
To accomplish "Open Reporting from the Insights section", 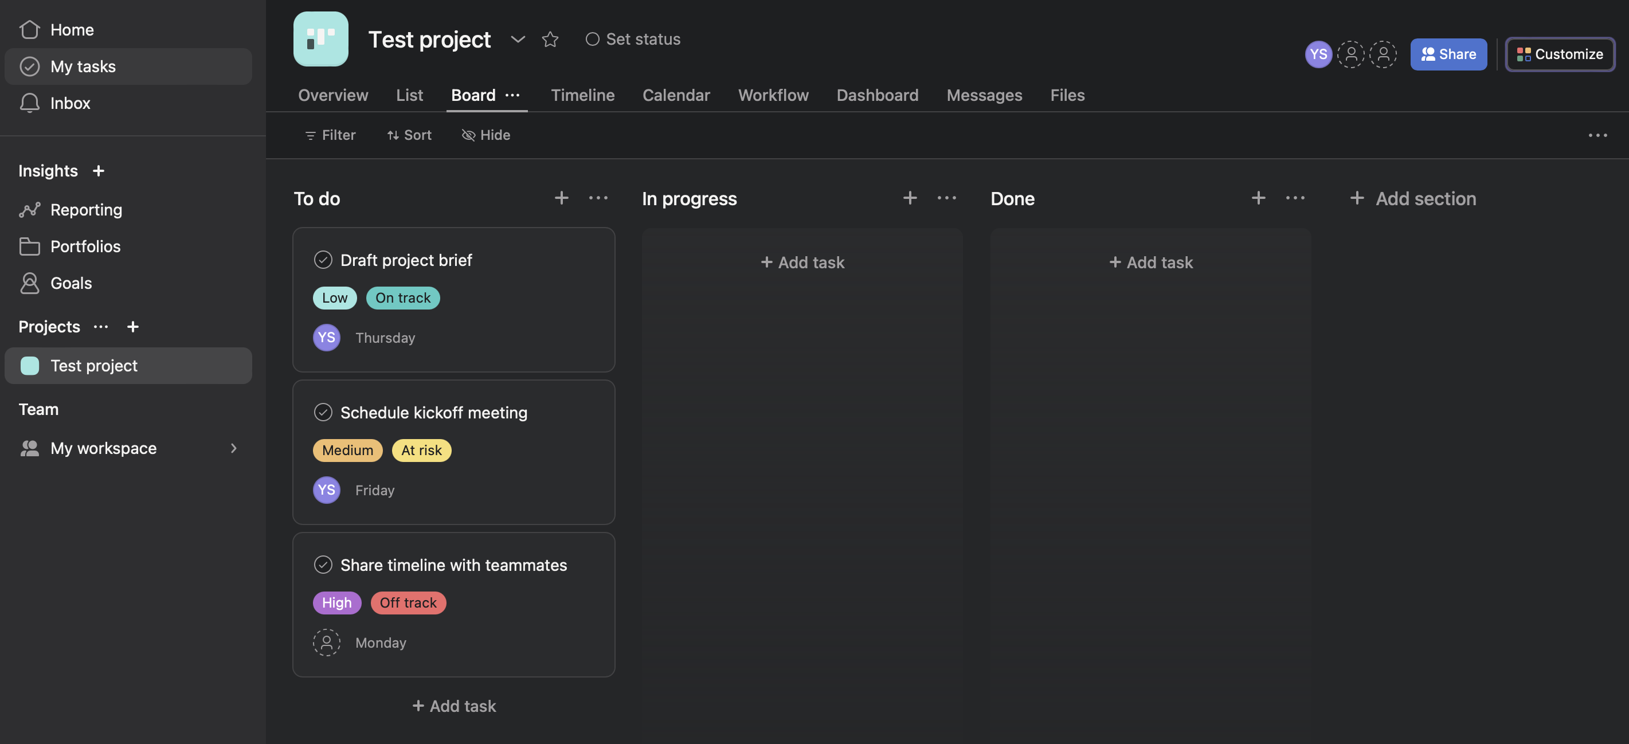I will pyautogui.click(x=86, y=209).
